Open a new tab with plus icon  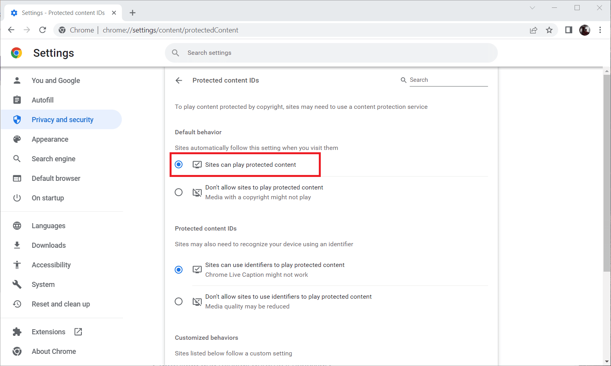tap(132, 13)
